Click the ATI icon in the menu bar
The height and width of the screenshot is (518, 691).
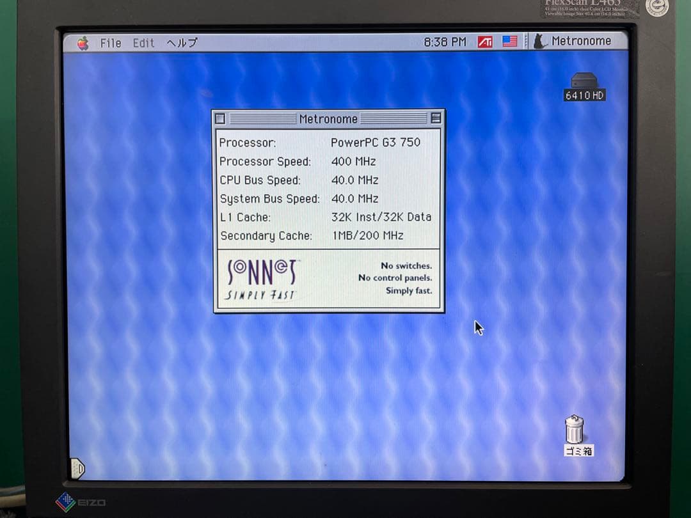click(484, 41)
